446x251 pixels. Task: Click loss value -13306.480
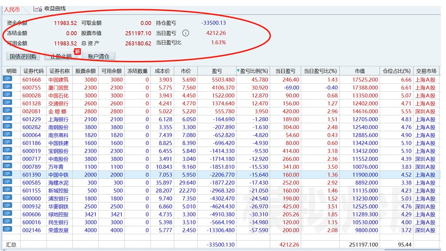221,230
